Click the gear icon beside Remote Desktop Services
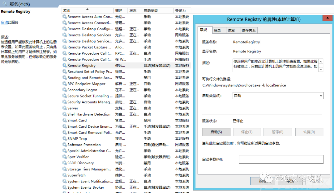 point(64,35)
